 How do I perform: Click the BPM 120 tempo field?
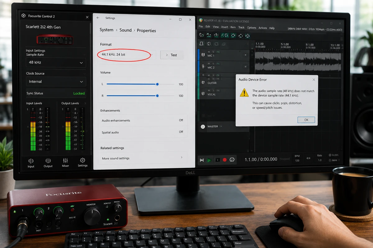click(297, 158)
